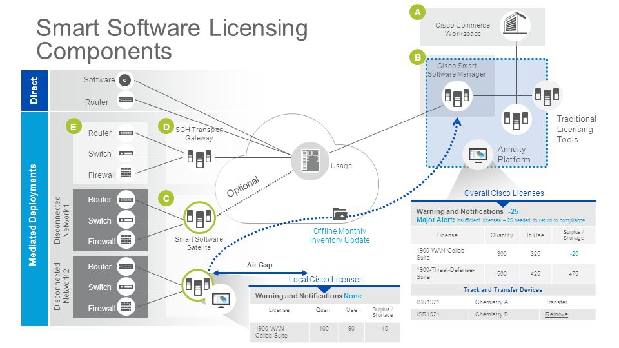Screen dimensions: 619x348
Task: Click the Warning and Notifications None text
Action: [x=308, y=296]
